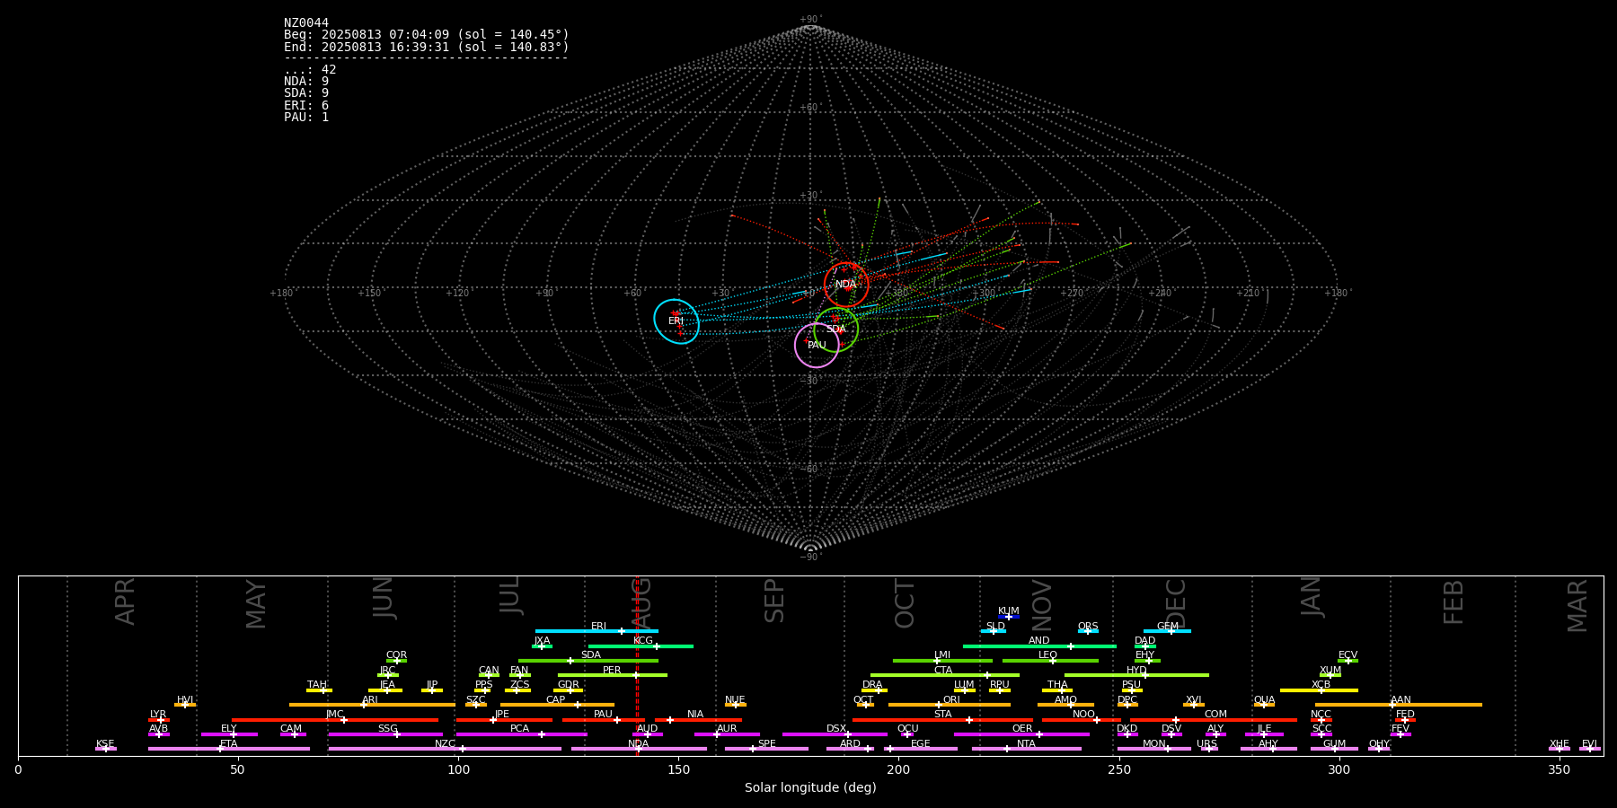Click the pink ETA shower bar
This screenshot has width=1617, height=808.
(229, 749)
